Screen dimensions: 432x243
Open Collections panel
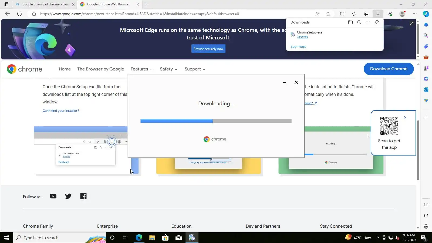(x=366, y=14)
